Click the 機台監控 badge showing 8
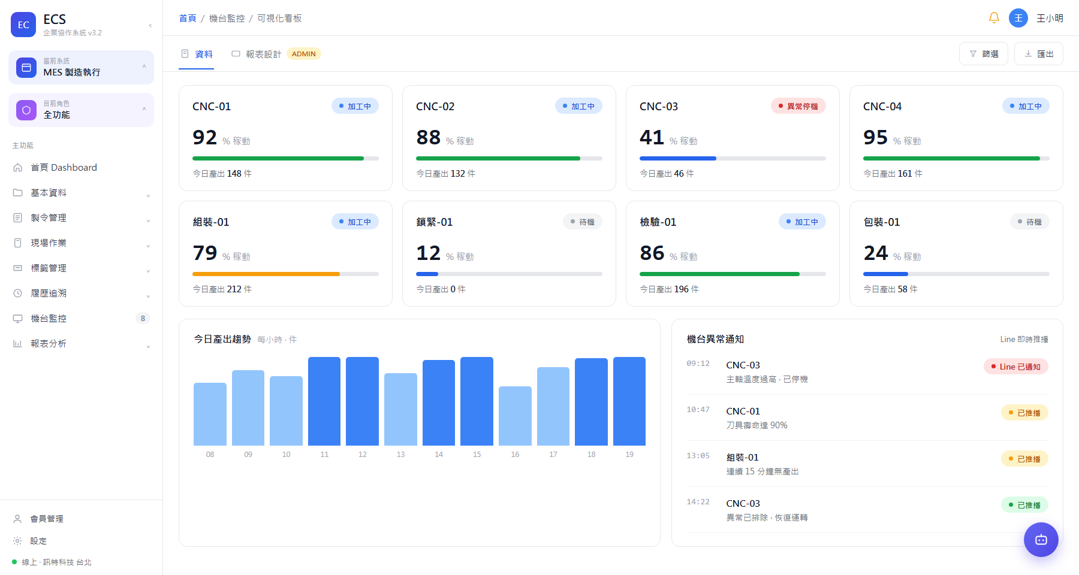The image size is (1079, 575). [143, 319]
